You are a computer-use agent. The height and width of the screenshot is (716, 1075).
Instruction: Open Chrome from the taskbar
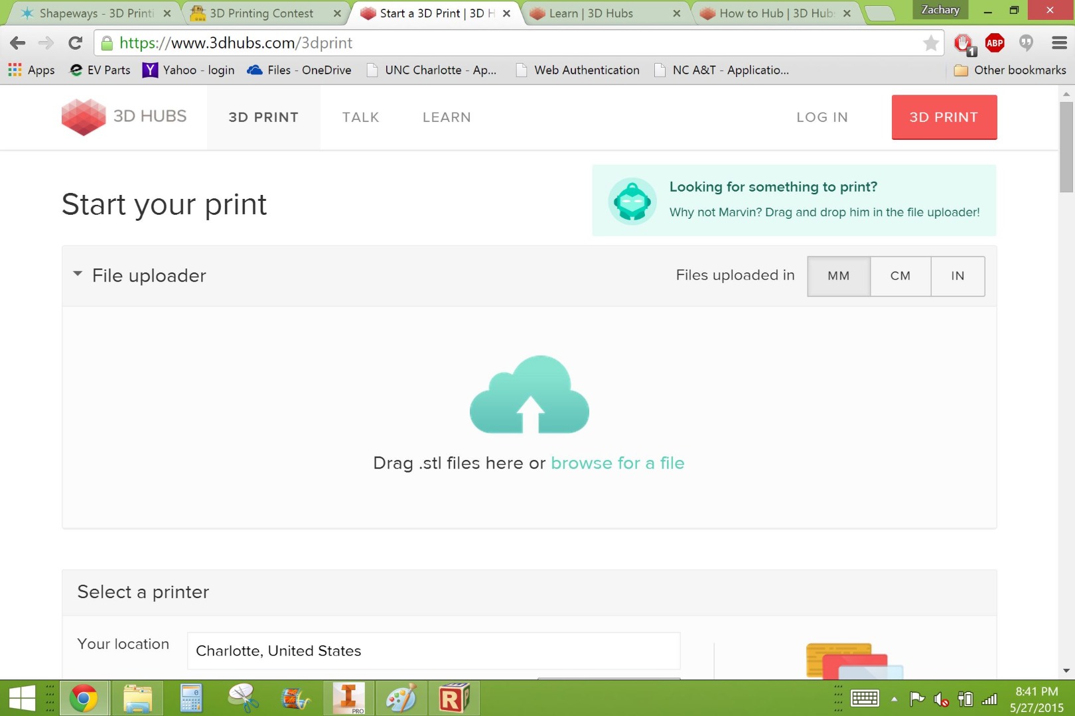[84, 699]
